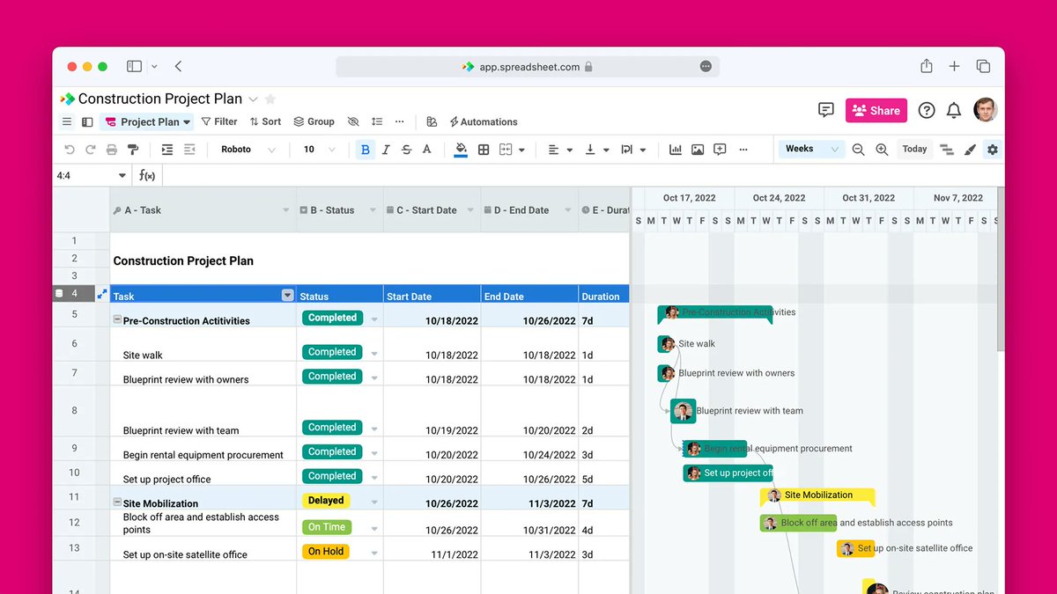Open the fill color tool

(x=459, y=150)
